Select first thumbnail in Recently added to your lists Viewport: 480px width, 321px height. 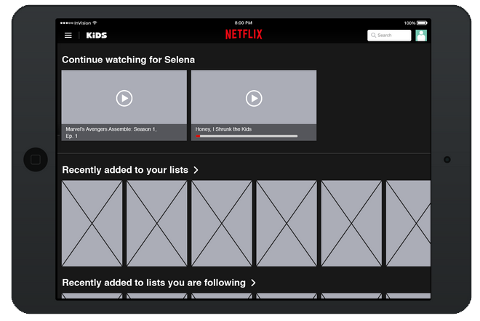pos(92,223)
